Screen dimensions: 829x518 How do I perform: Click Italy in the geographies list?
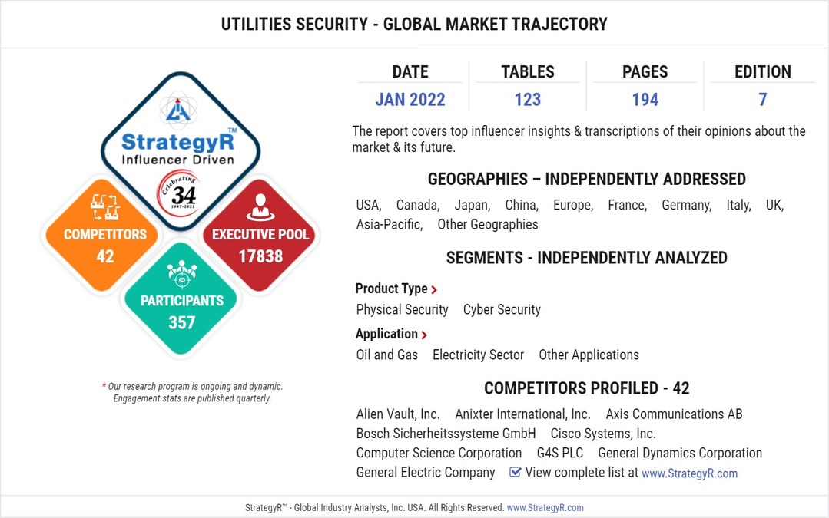(x=738, y=205)
